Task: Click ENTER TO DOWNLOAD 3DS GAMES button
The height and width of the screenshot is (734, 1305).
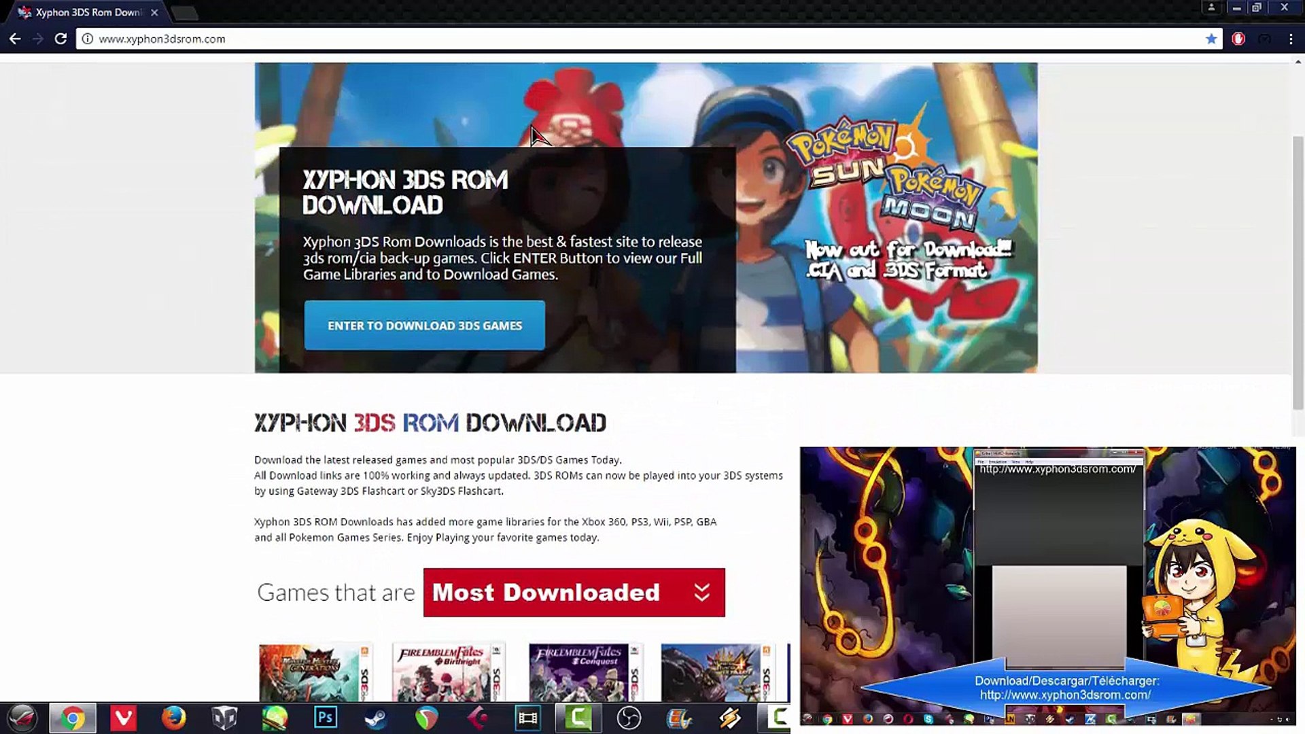Action: pos(424,326)
